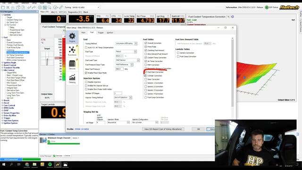Click the Wideband device icon in Devices panel

tap(43, 140)
